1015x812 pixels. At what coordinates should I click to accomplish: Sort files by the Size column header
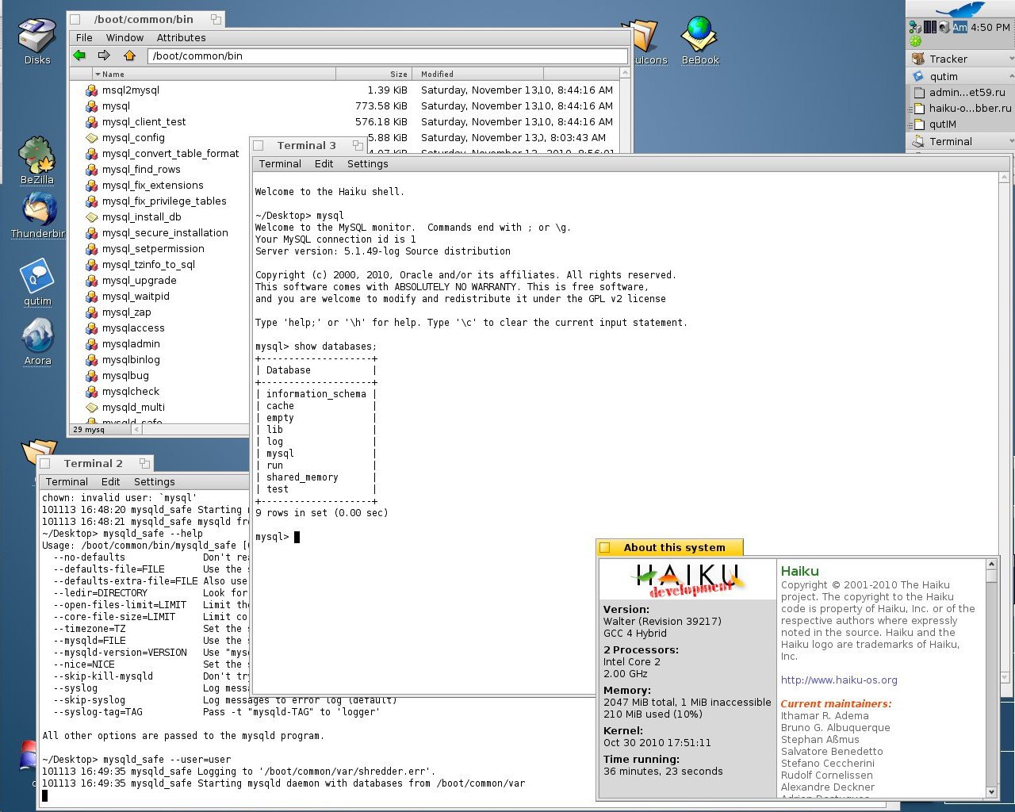pyautogui.click(x=373, y=74)
